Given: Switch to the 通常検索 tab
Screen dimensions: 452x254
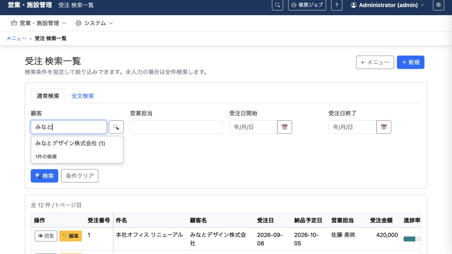Looking at the screenshot, I should 48,96.
